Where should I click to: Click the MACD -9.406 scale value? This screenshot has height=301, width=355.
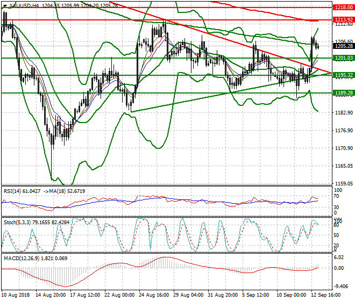coord(341,286)
